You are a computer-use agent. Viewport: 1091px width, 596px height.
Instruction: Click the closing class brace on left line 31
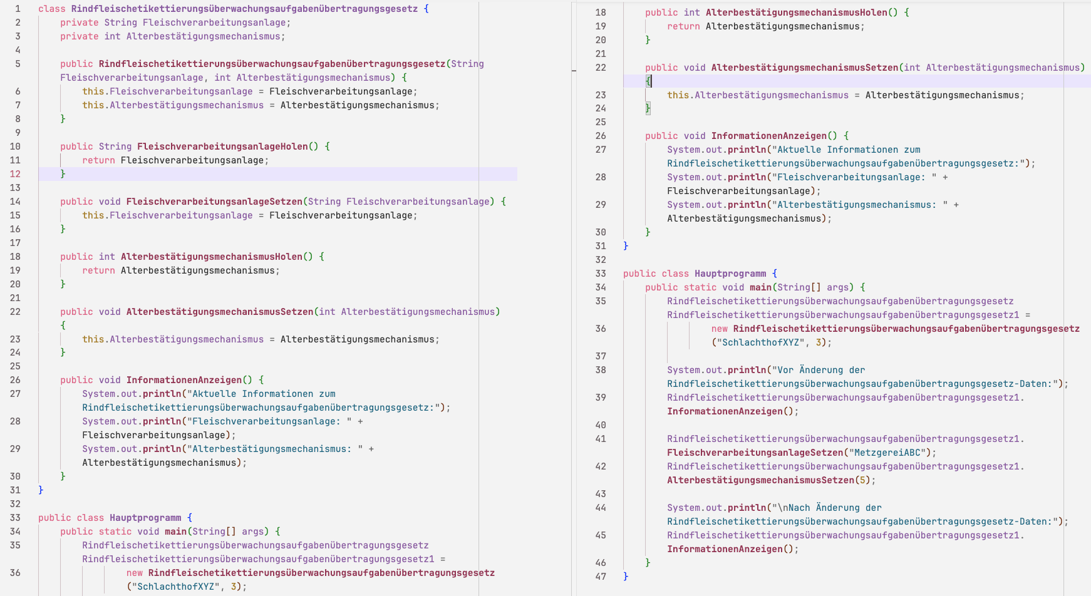(x=41, y=490)
